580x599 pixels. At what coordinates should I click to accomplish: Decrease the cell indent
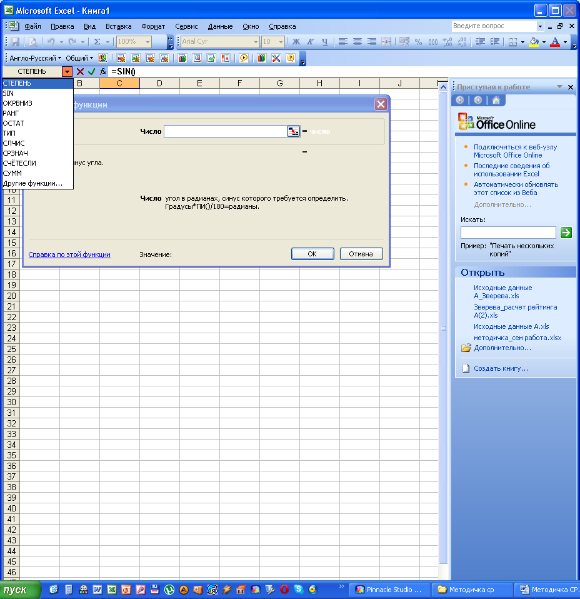481,42
